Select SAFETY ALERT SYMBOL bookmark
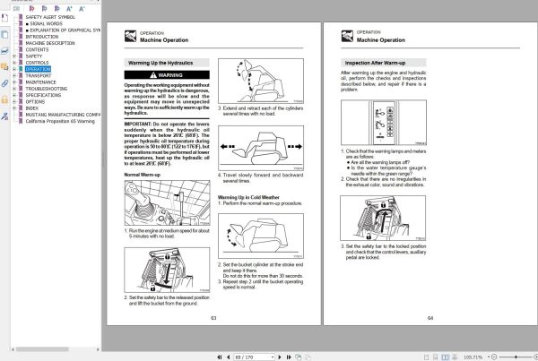538x361 pixels. [50, 17]
